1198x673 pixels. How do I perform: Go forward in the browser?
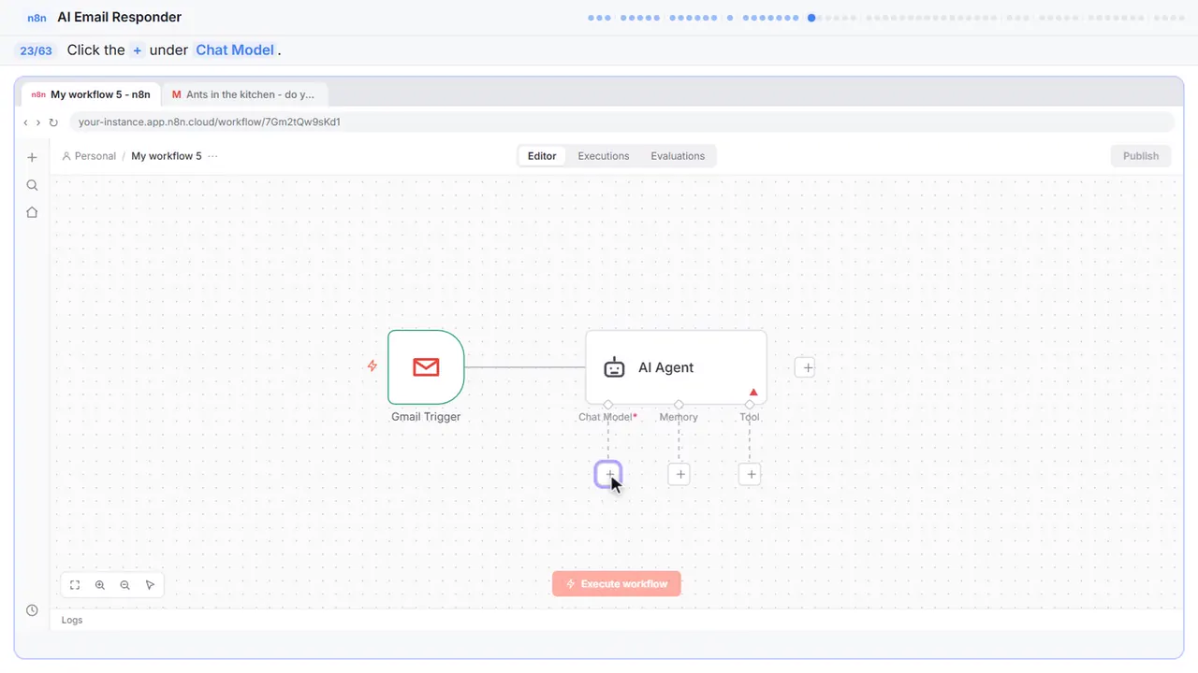click(x=38, y=122)
